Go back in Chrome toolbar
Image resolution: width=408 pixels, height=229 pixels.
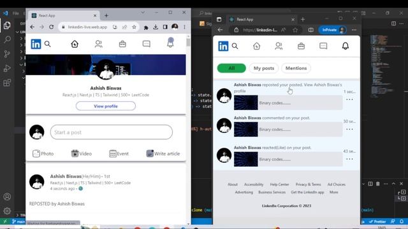point(33,27)
